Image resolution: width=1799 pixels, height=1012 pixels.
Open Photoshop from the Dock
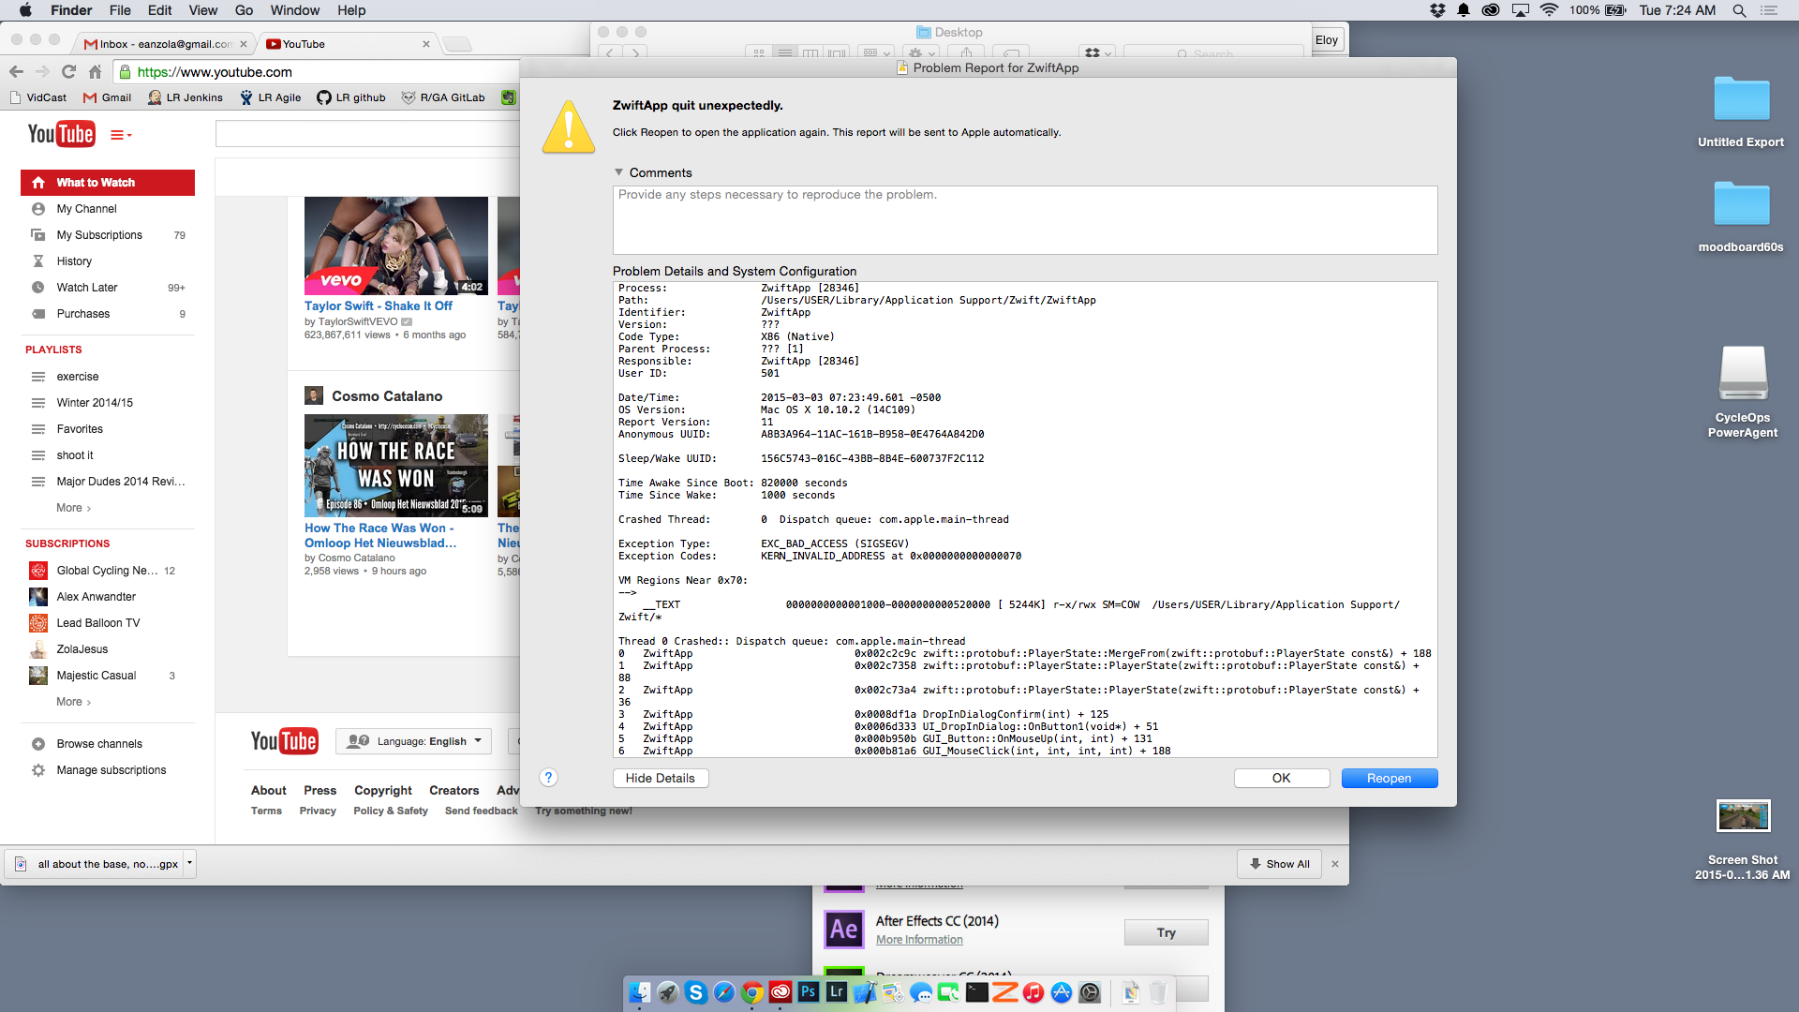click(809, 991)
